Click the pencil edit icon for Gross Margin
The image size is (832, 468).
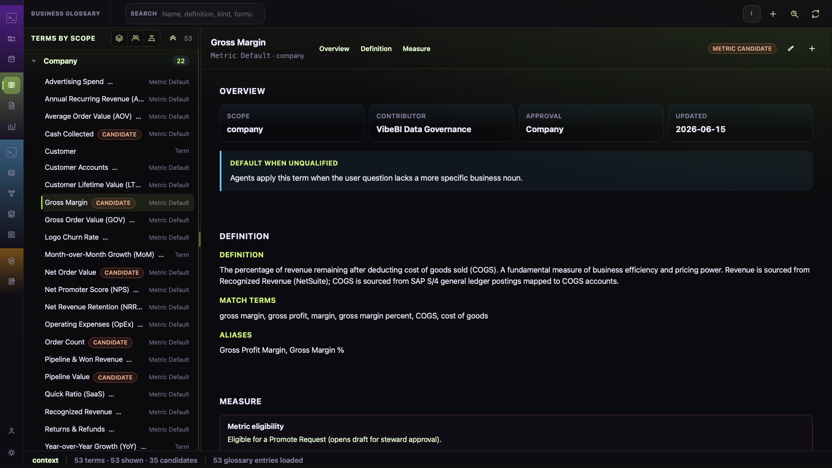point(791,49)
